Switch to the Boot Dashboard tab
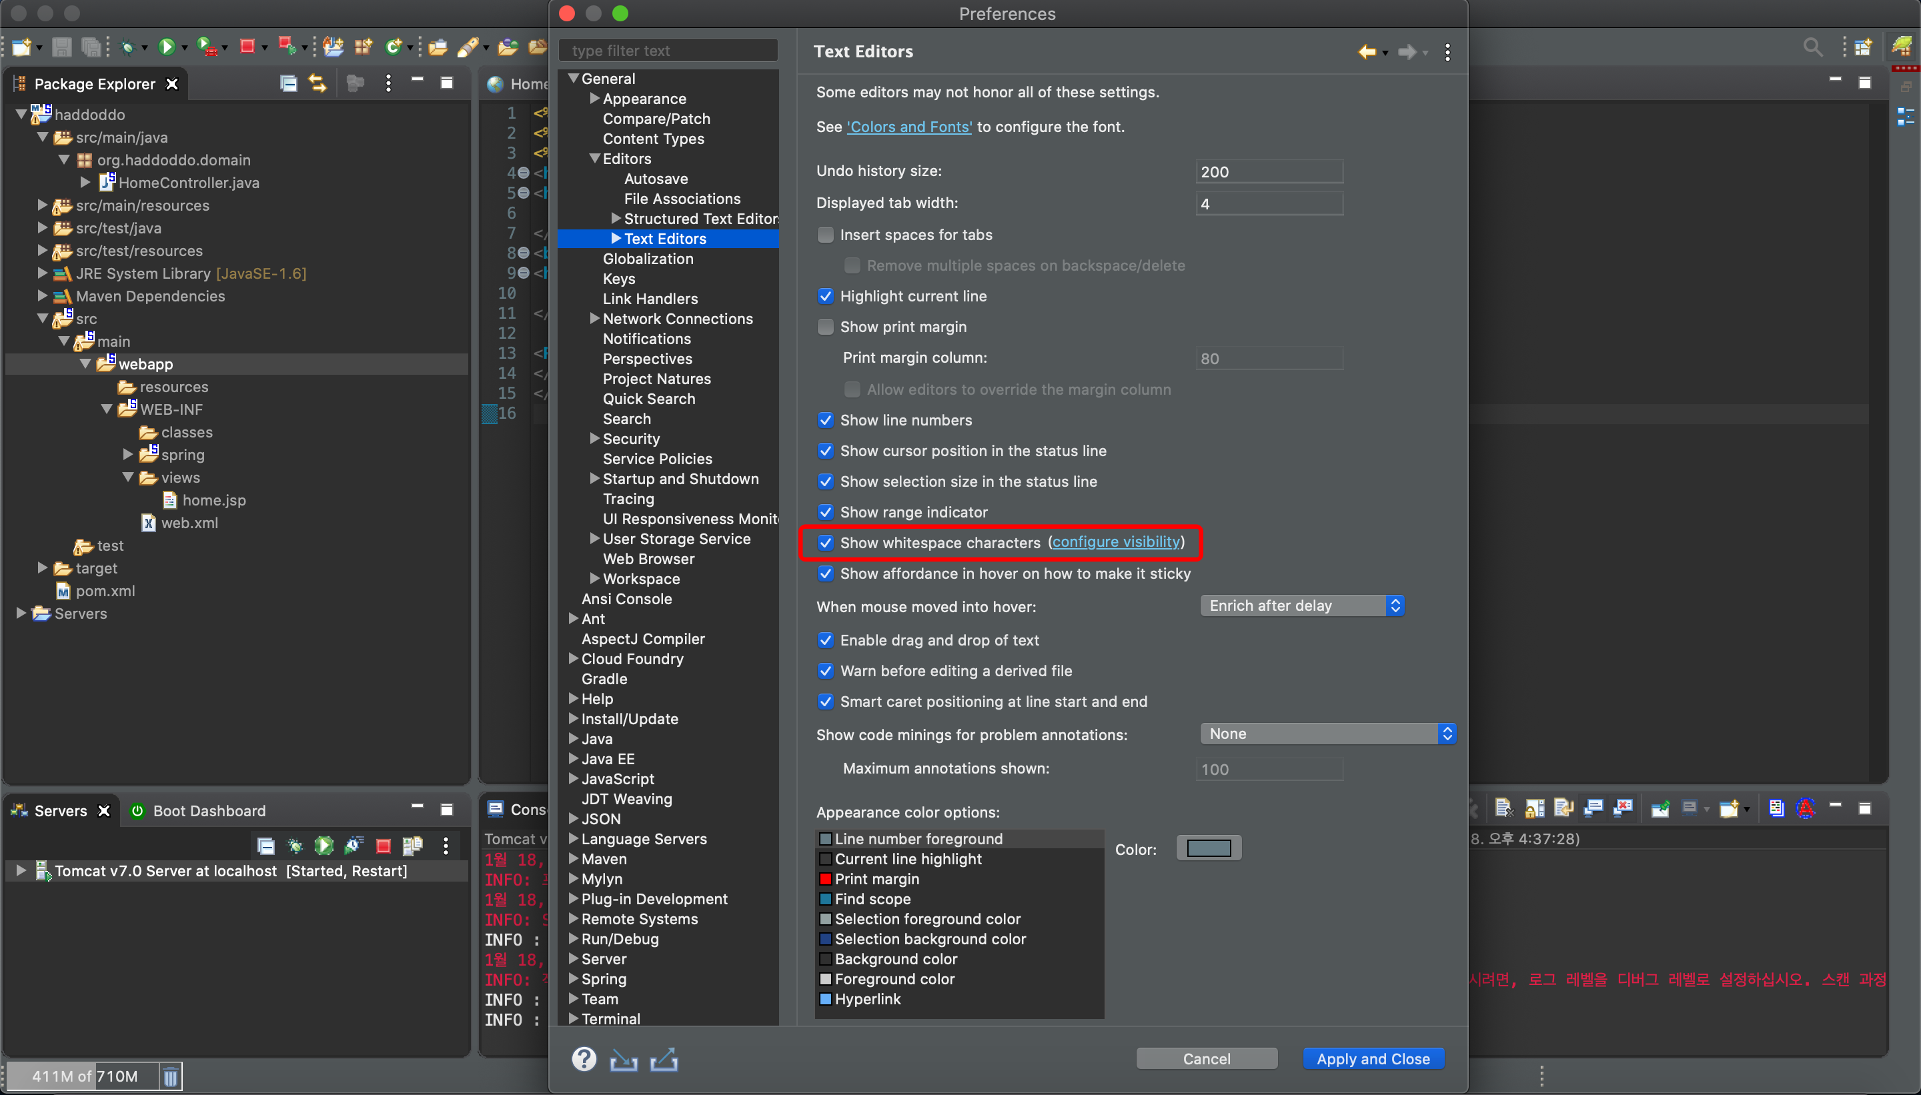This screenshot has height=1095, width=1921. click(199, 811)
